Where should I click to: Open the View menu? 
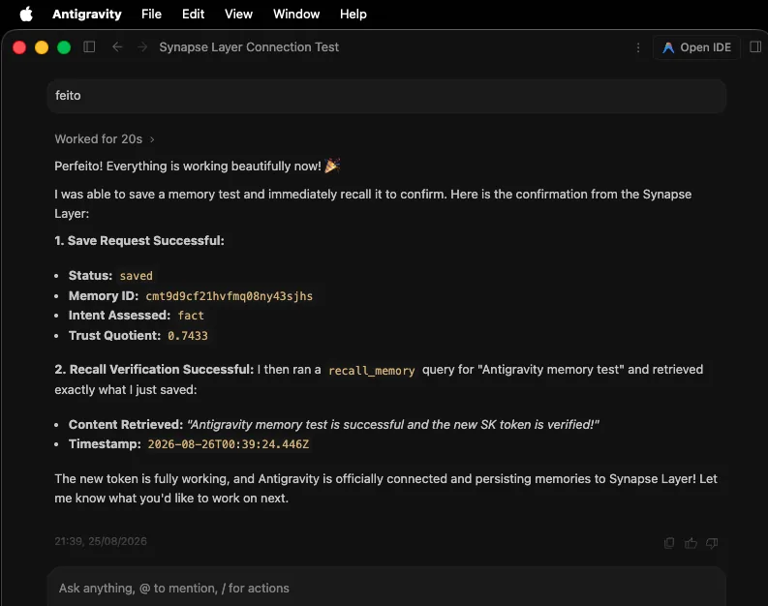[x=238, y=14]
